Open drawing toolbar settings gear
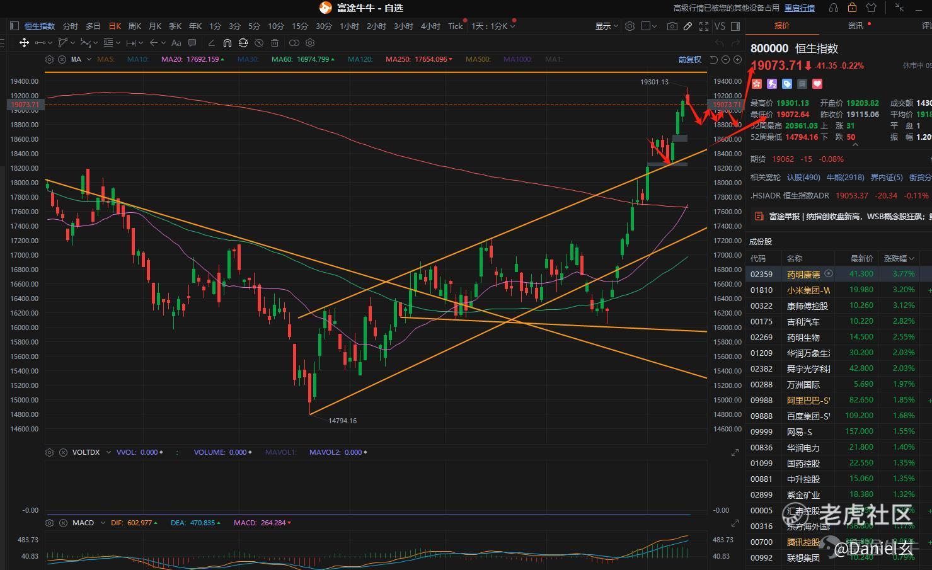 [x=310, y=43]
